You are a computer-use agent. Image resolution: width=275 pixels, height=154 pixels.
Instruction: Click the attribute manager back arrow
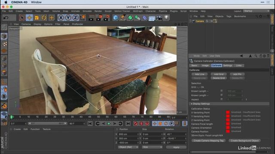(241, 56)
